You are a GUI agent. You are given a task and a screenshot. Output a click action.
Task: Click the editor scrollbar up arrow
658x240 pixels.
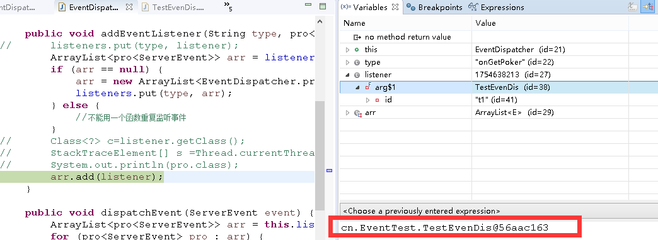click(320, 22)
